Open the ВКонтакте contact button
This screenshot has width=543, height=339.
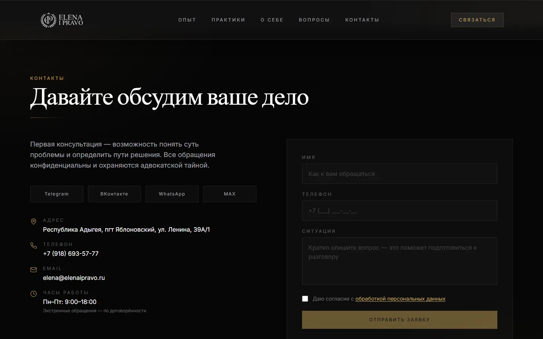click(114, 194)
